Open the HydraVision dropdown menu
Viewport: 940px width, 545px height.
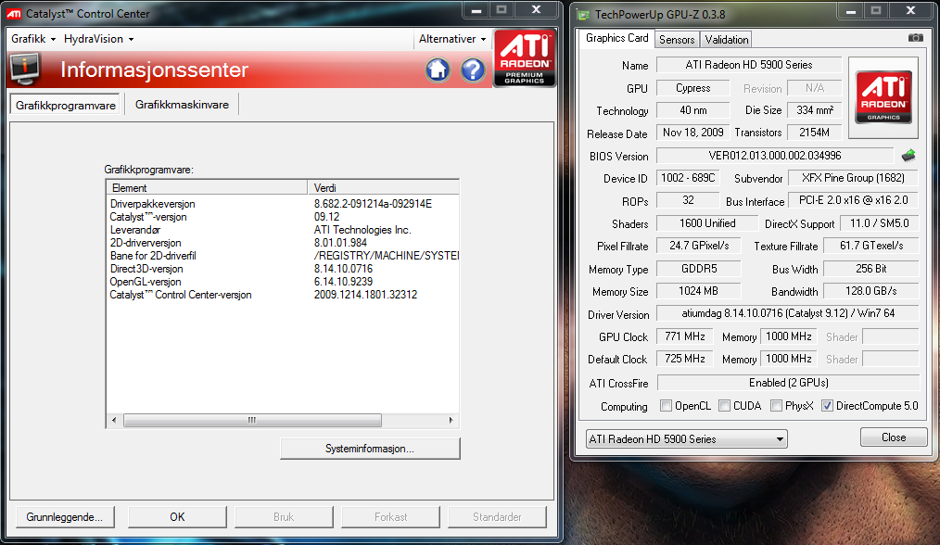tap(99, 39)
